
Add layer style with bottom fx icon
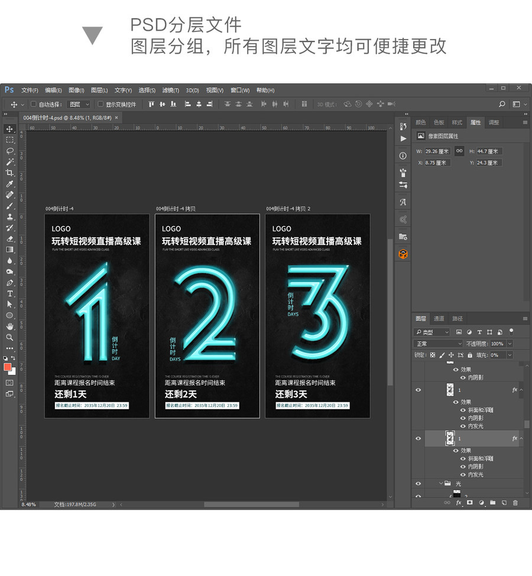(x=459, y=503)
